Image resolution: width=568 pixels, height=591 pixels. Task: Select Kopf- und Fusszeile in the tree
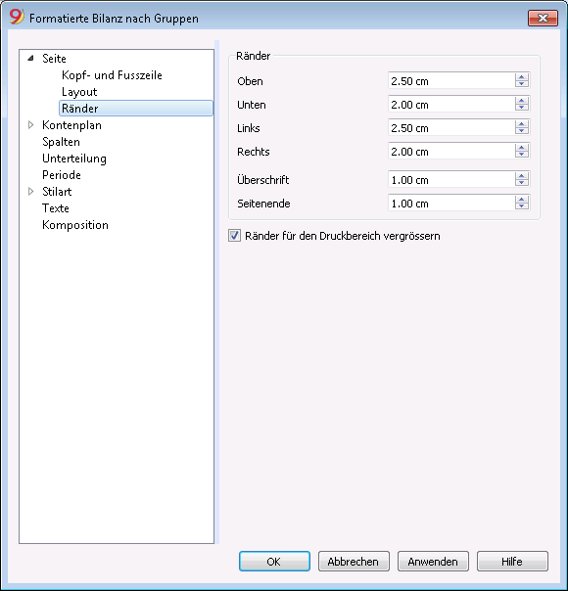pyautogui.click(x=112, y=75)
